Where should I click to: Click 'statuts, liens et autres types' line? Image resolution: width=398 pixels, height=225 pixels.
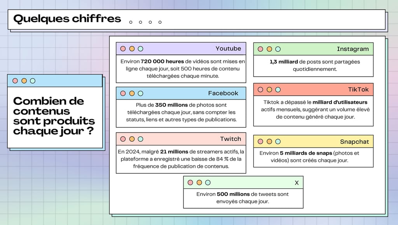pyautogui.click(x=181, y=120)
